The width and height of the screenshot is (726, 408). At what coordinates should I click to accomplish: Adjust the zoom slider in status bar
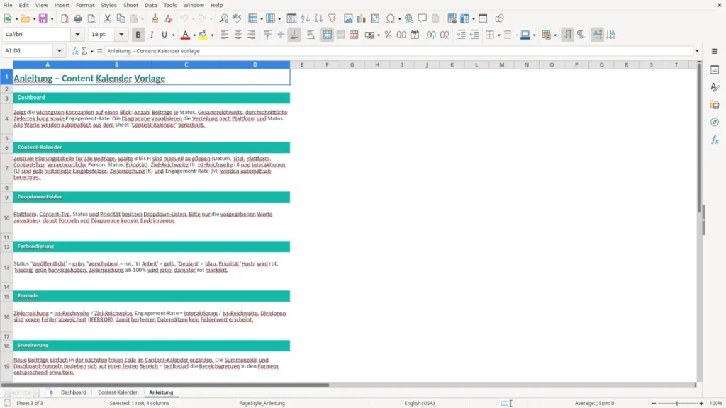[677, 403]
